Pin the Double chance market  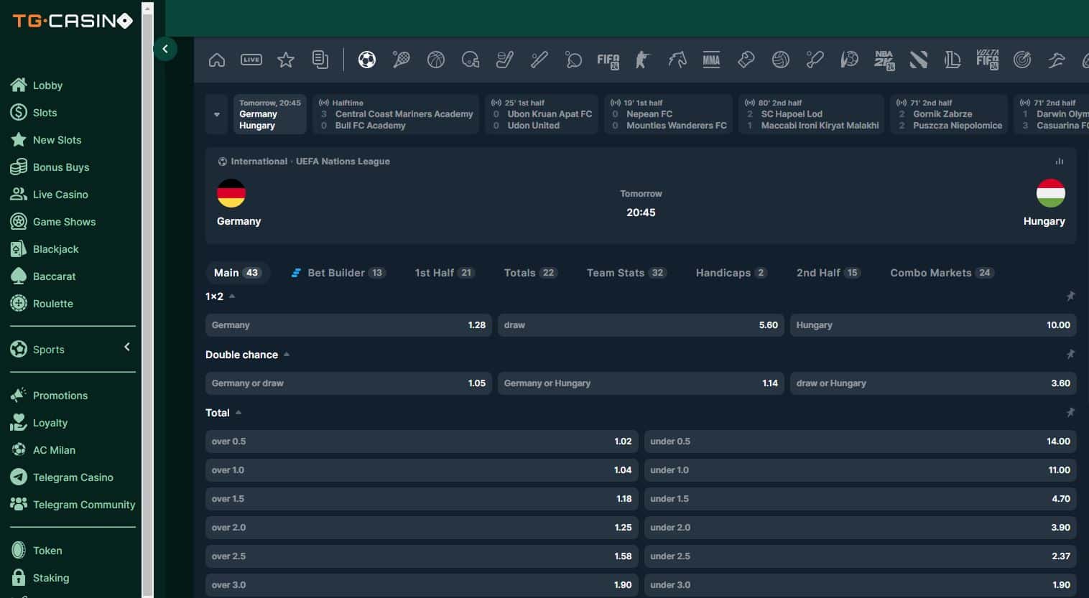[1070, 354]
